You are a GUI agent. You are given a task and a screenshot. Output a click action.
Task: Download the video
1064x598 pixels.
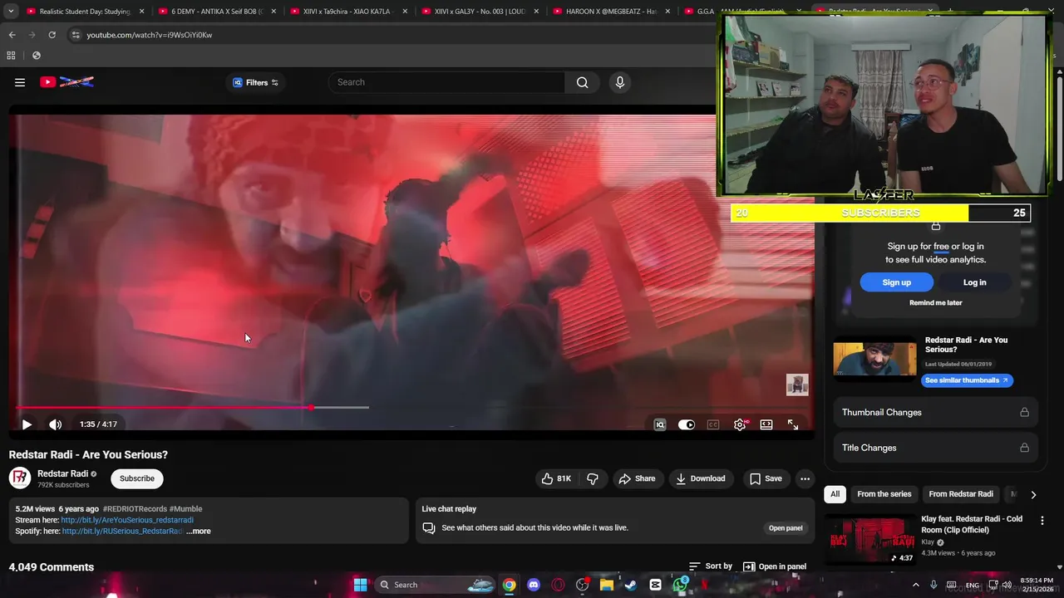click(x=701, y=478)
